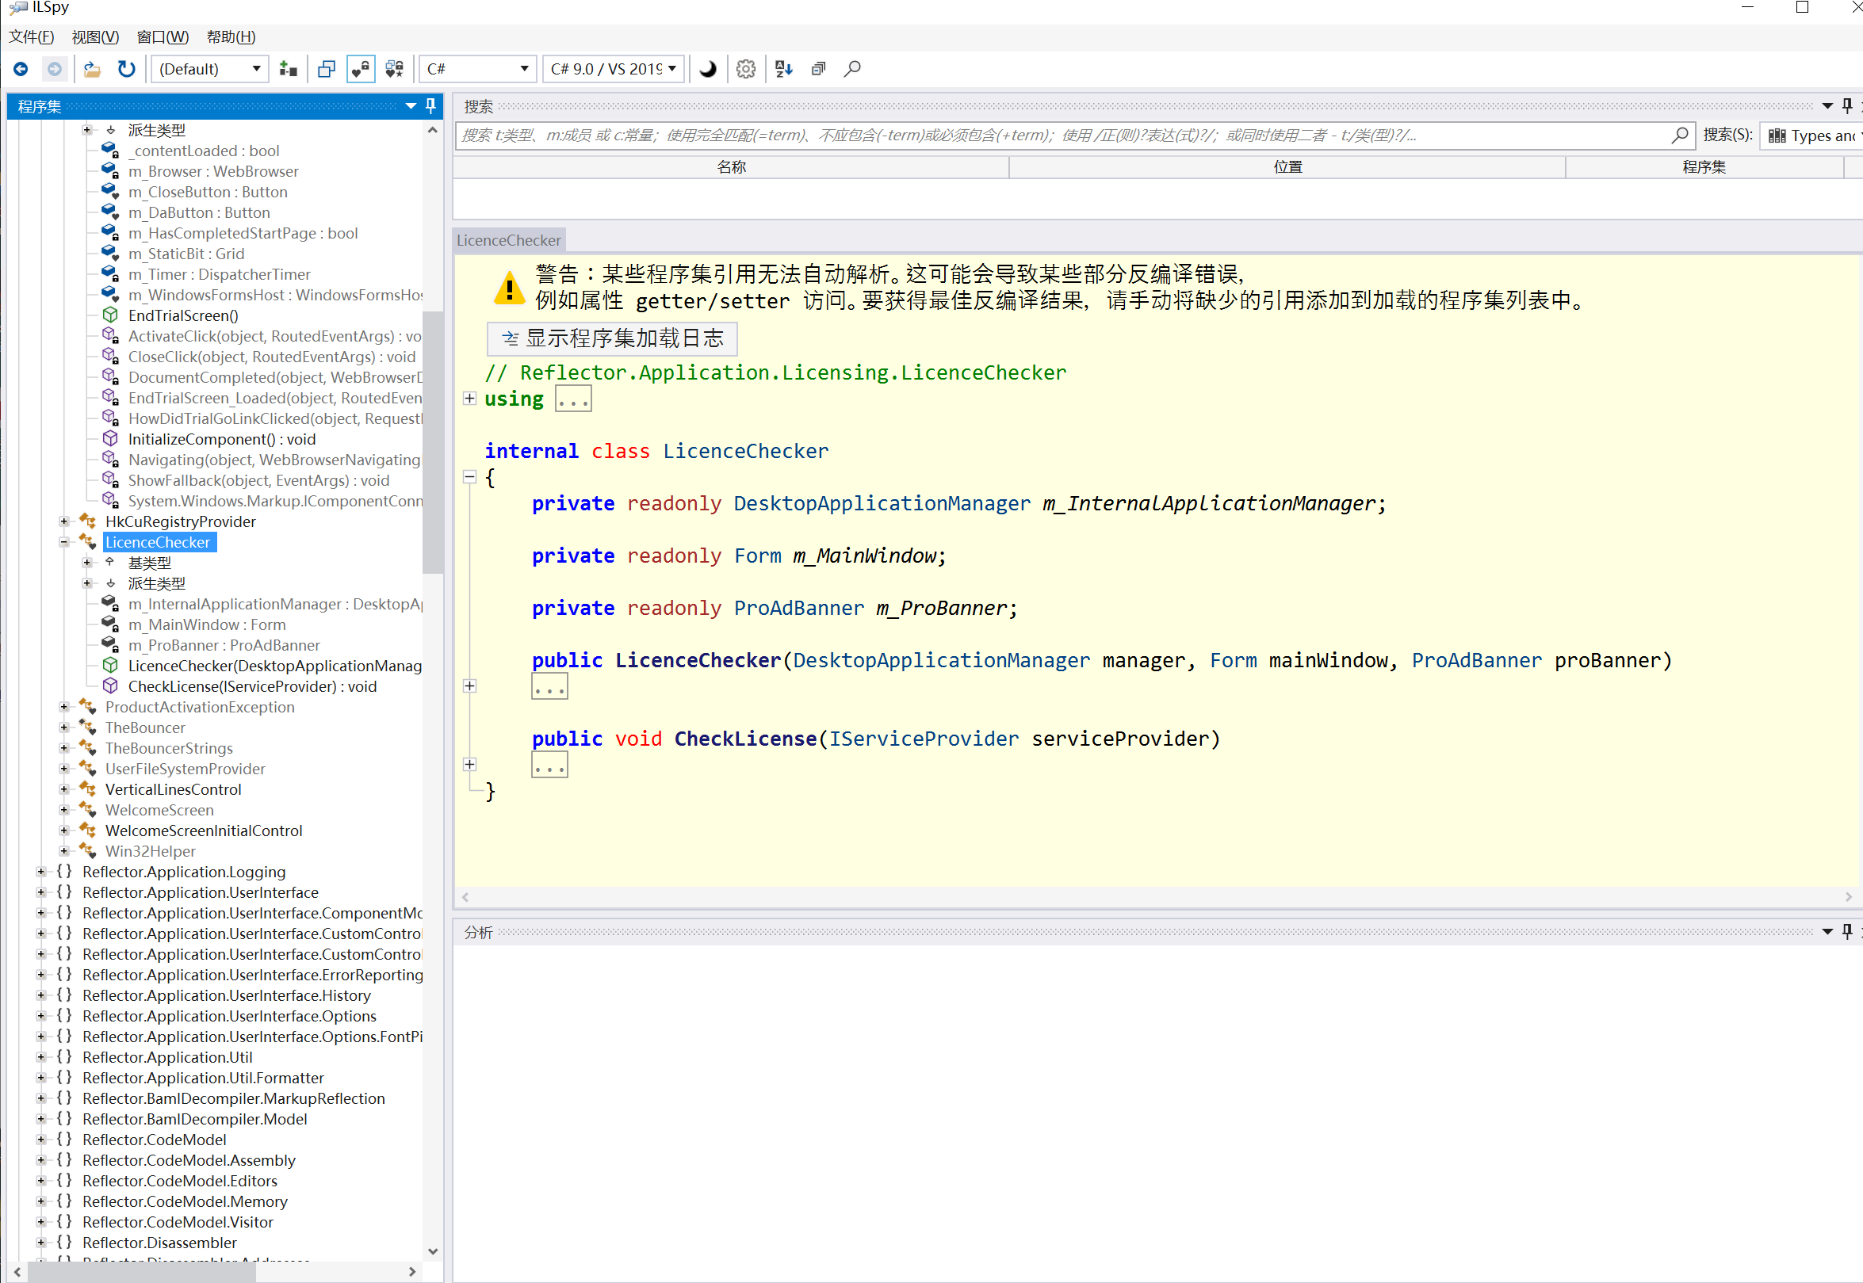1863x1283 pixels.
Task: Click the manage assembly lists icon
Action: click(288, 69)
